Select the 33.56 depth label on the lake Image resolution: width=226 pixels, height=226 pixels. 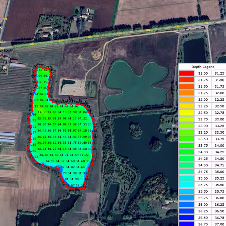[x=42, y=112]
